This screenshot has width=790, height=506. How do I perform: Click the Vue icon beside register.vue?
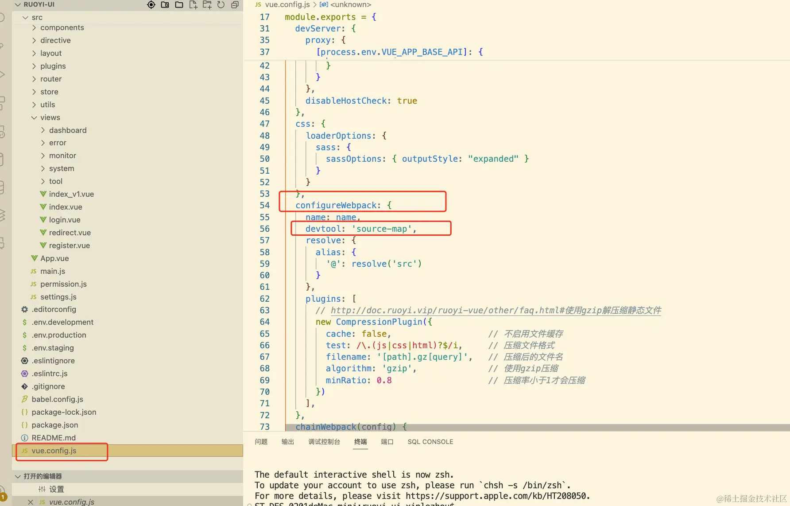pos(43,245)
